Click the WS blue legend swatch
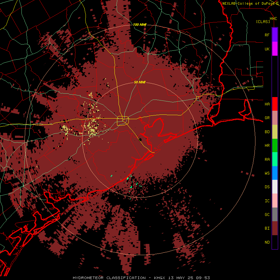The width and height of the screenshot is (280, 280). (275, 173)
